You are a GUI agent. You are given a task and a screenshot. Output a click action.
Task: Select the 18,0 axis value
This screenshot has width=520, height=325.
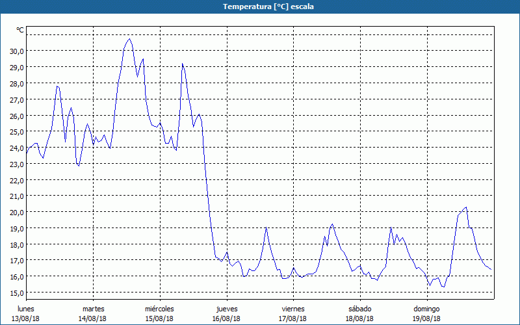pos(17,245)
